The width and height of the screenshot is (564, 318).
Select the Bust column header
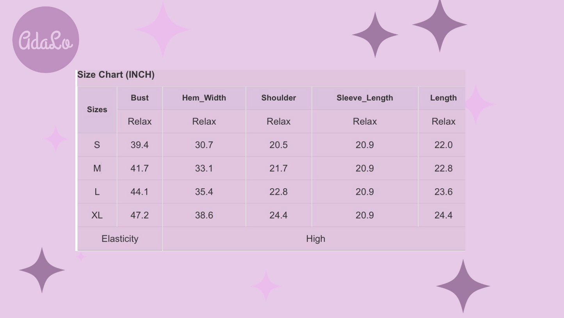139,98
